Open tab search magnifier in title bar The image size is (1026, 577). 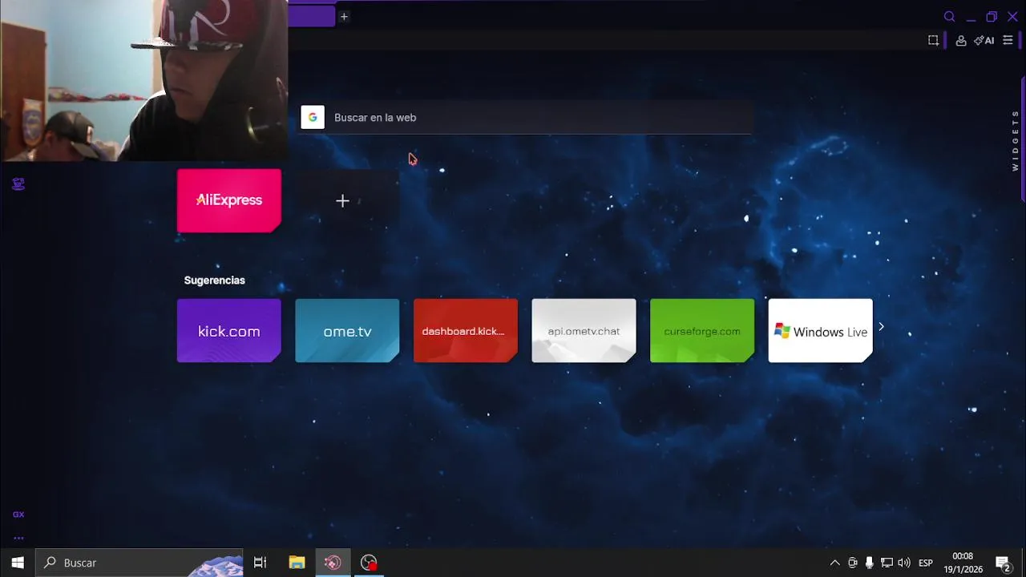pos(949,17)
